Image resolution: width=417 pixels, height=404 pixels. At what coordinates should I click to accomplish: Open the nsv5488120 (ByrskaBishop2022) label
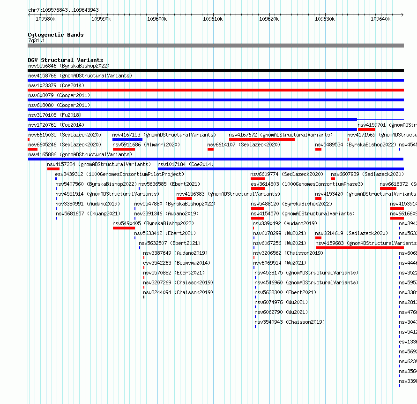pos(291,204)
